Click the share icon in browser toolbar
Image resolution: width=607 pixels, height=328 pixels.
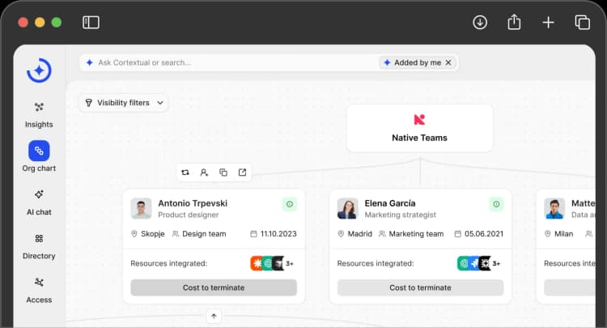pos(514,22)
